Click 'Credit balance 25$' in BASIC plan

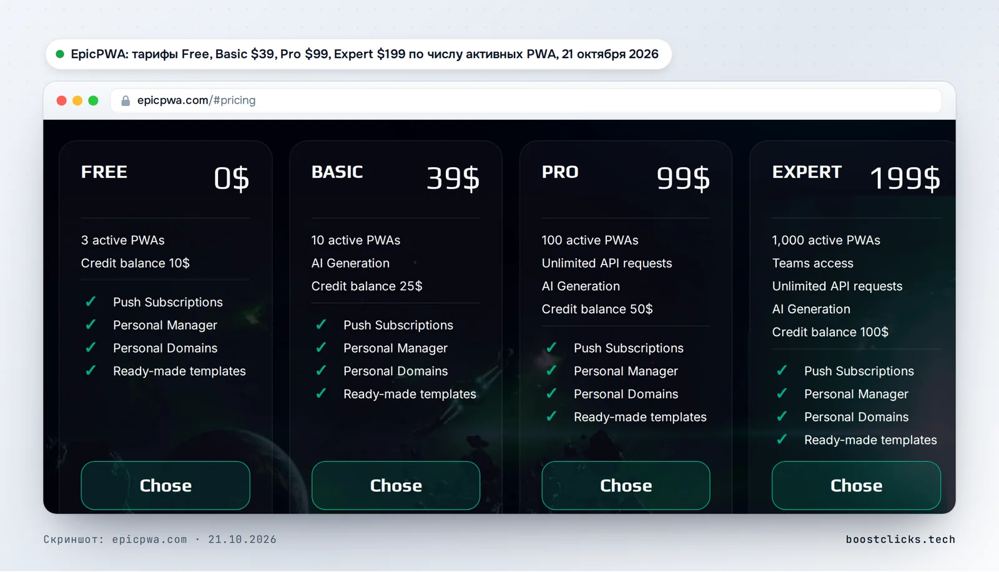click(x=367, y=286)
